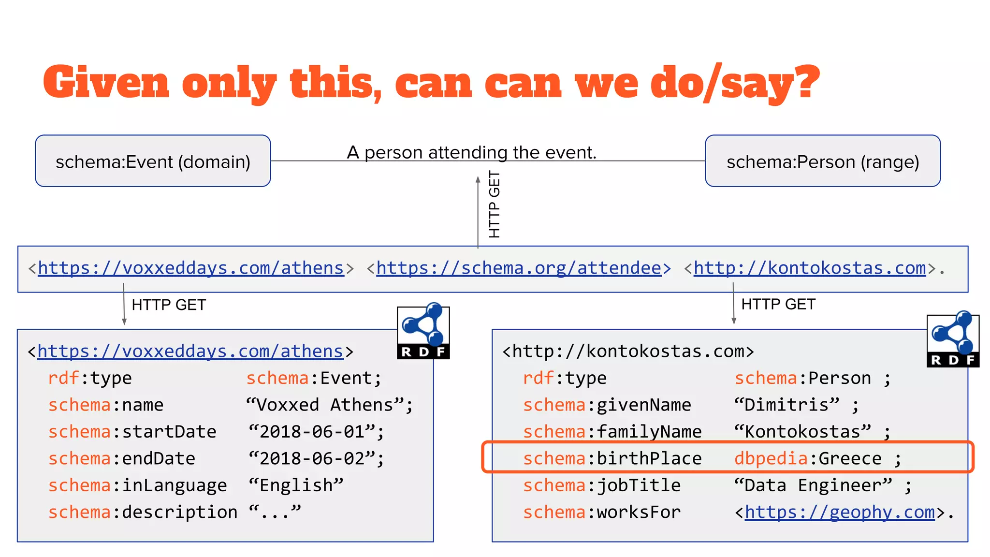Click the "2018-06-02" date value
Screen dimensions: 990x557
pos(316,458)
